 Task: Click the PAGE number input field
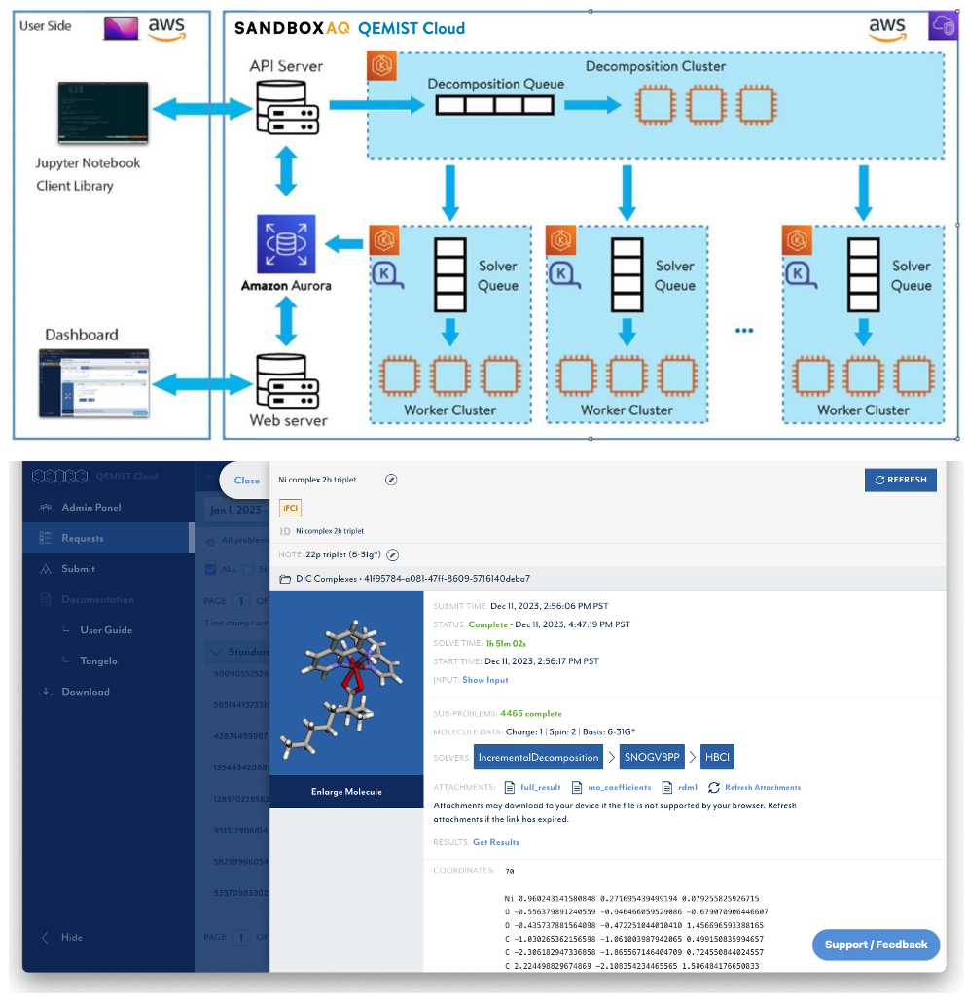click(240, 601)
